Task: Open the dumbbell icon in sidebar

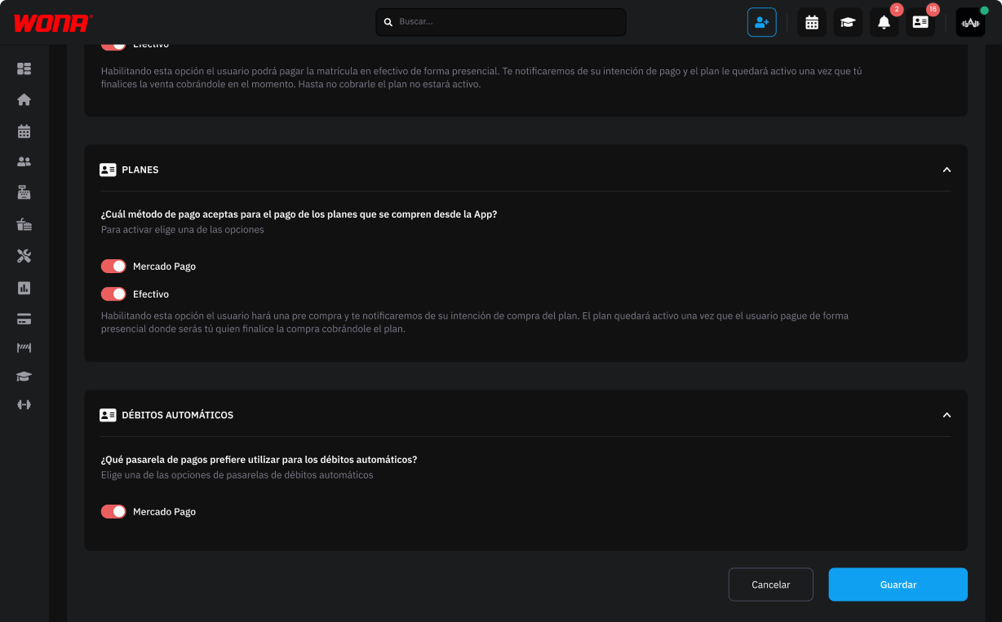Action: tap(24, 404)
